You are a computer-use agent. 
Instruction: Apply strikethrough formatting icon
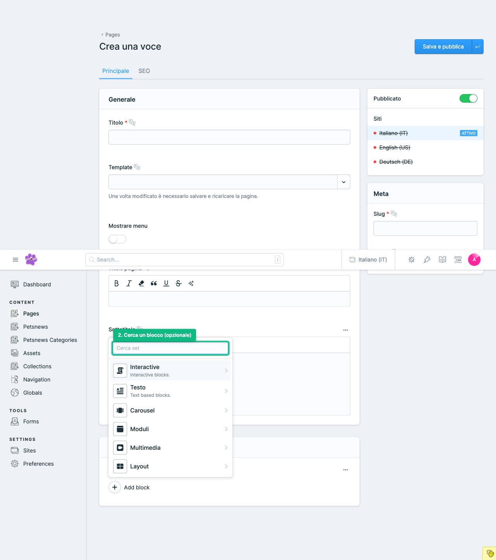(179, 283)
